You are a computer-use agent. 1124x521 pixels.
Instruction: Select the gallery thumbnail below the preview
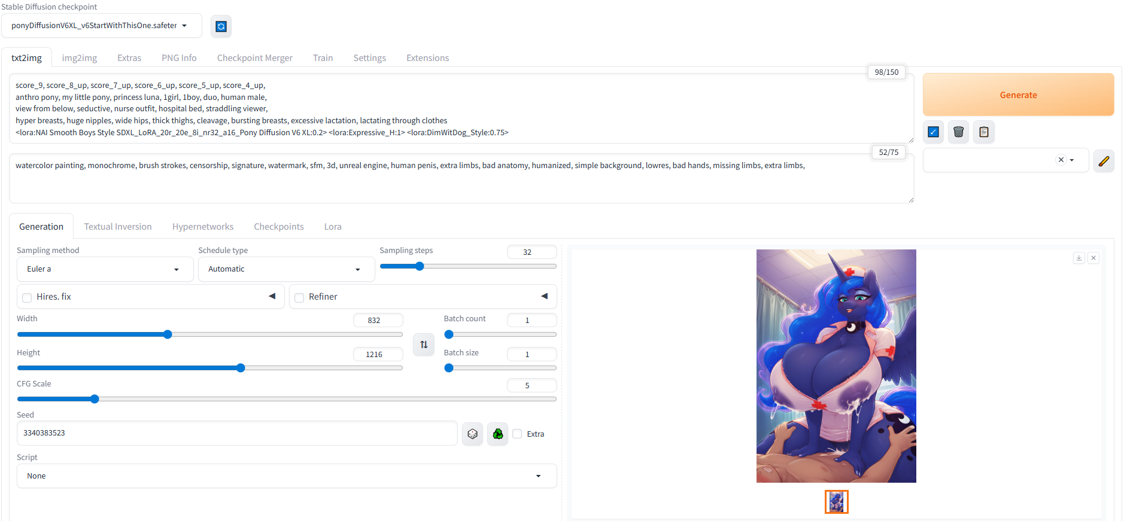(836, 502)
